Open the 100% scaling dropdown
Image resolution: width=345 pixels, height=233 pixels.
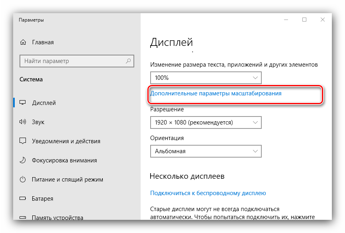pos(206,77)
